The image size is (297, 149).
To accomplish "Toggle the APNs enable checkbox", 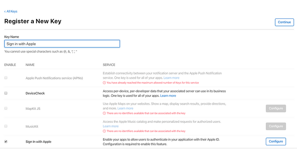I will (6, 78).
